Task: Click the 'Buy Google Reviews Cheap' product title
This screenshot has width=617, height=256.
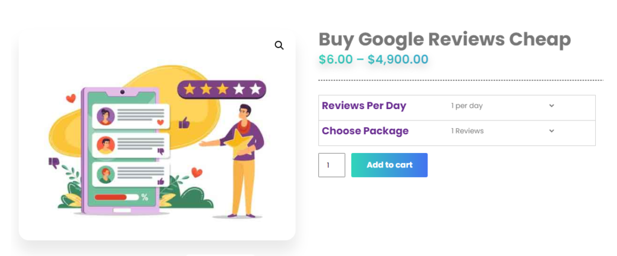Action: [444, 40]
